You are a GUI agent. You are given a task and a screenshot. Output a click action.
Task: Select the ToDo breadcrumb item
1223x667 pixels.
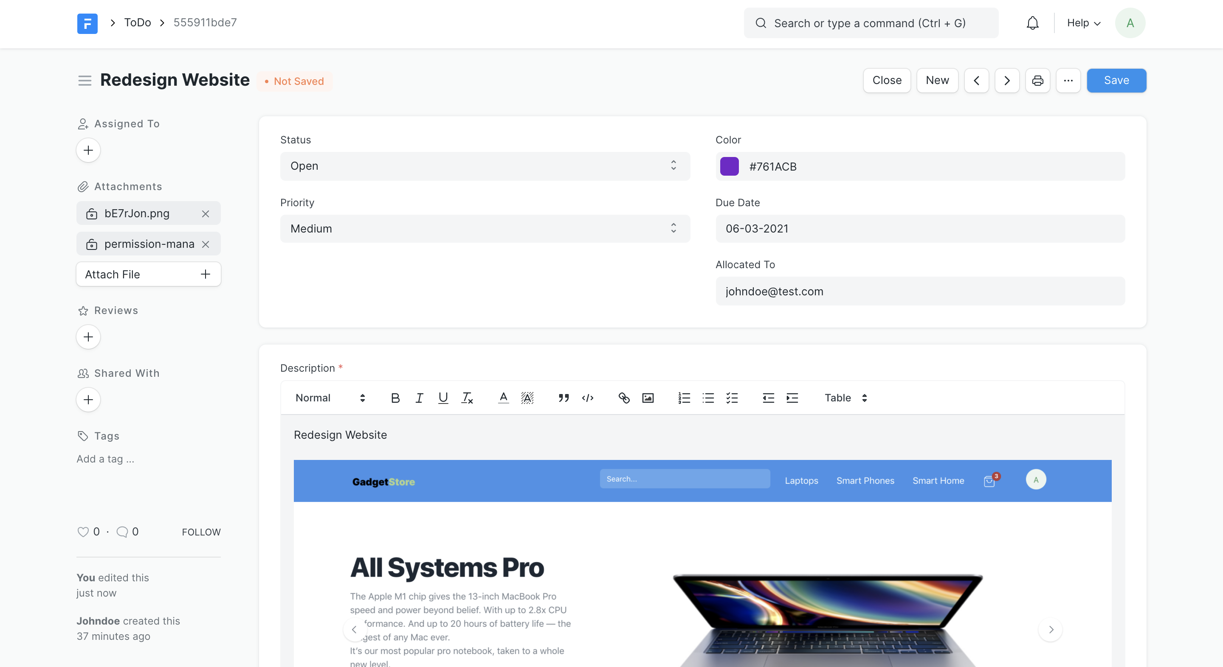pyautogui.click(x=137, y=22)
